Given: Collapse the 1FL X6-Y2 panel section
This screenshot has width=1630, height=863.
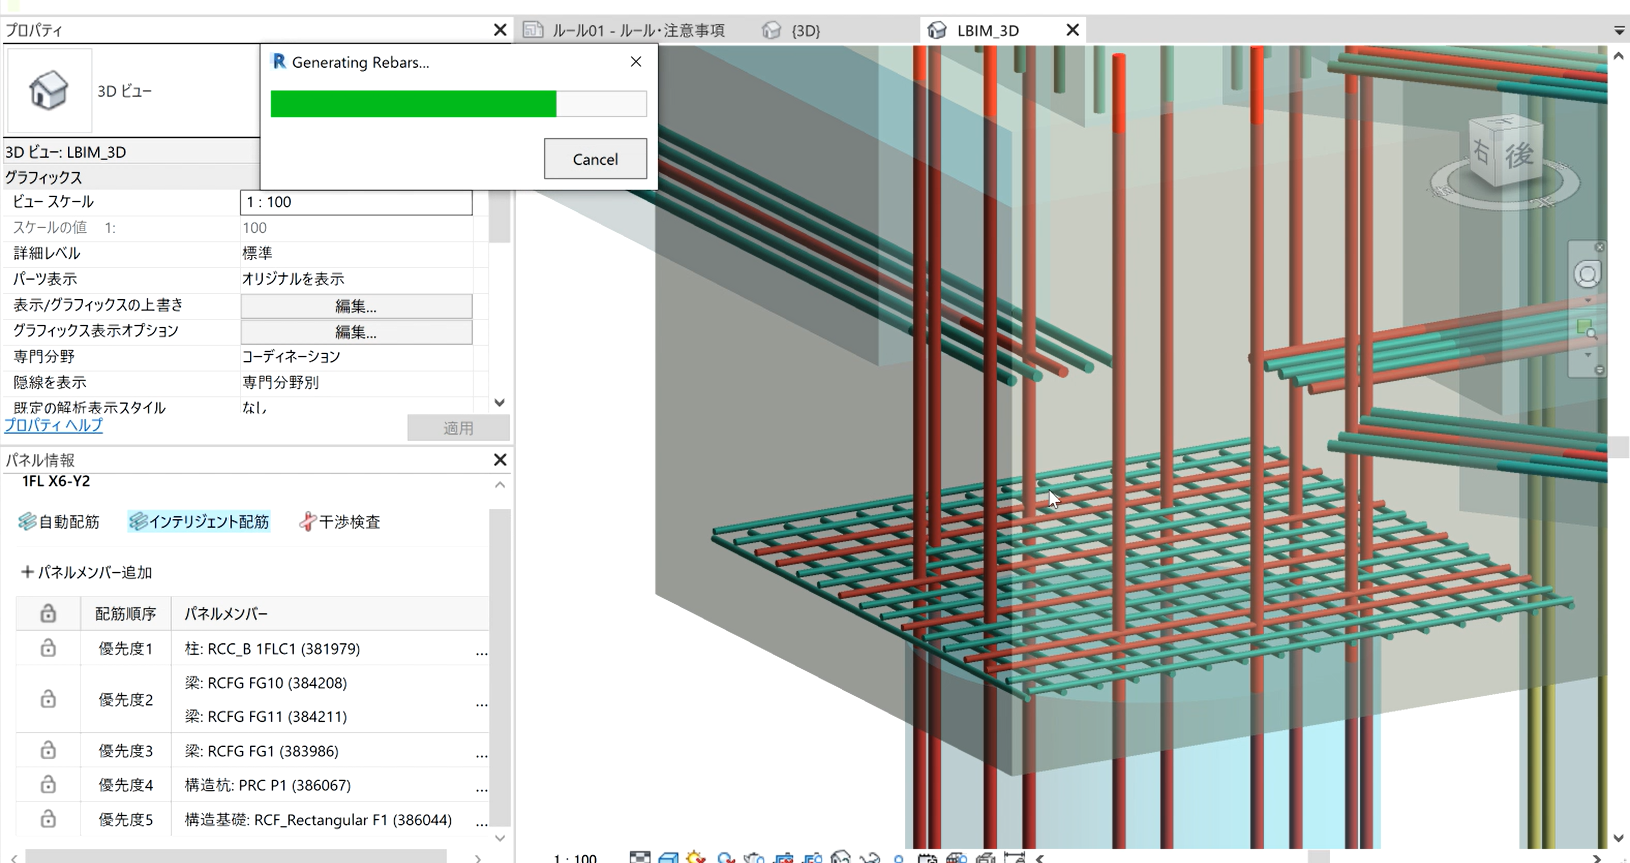Looking at the screenshot, I should click(x=500, y=485).
